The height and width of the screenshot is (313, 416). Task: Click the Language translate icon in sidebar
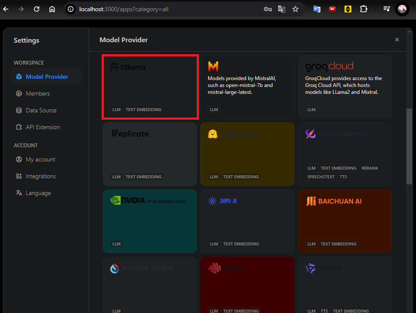coord(19,193)
